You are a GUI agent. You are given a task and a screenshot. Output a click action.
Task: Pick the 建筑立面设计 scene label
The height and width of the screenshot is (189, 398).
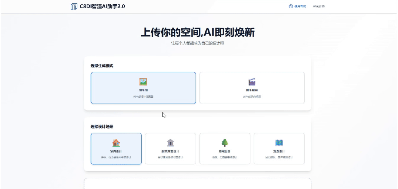tap(170, 151)
